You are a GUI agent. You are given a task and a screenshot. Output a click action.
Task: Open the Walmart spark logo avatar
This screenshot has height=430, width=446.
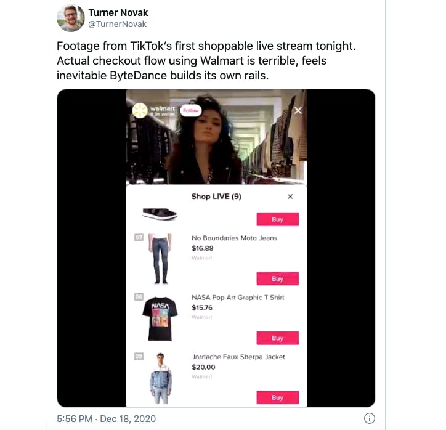(x=140, y=111)
